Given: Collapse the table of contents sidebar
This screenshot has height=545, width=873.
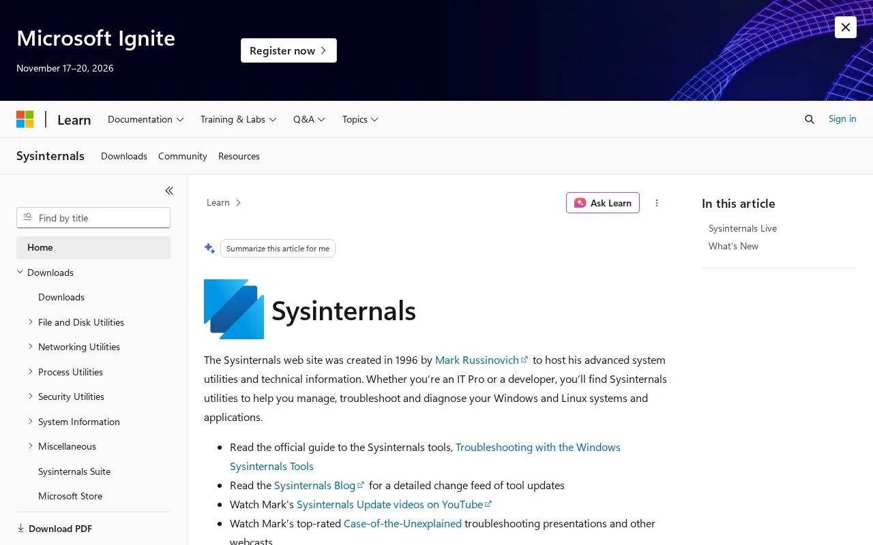Looking at the screenshot, I should click(x=169, y=191).
